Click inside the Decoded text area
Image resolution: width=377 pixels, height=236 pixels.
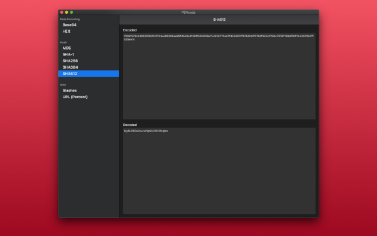click(x=219, y=171)
